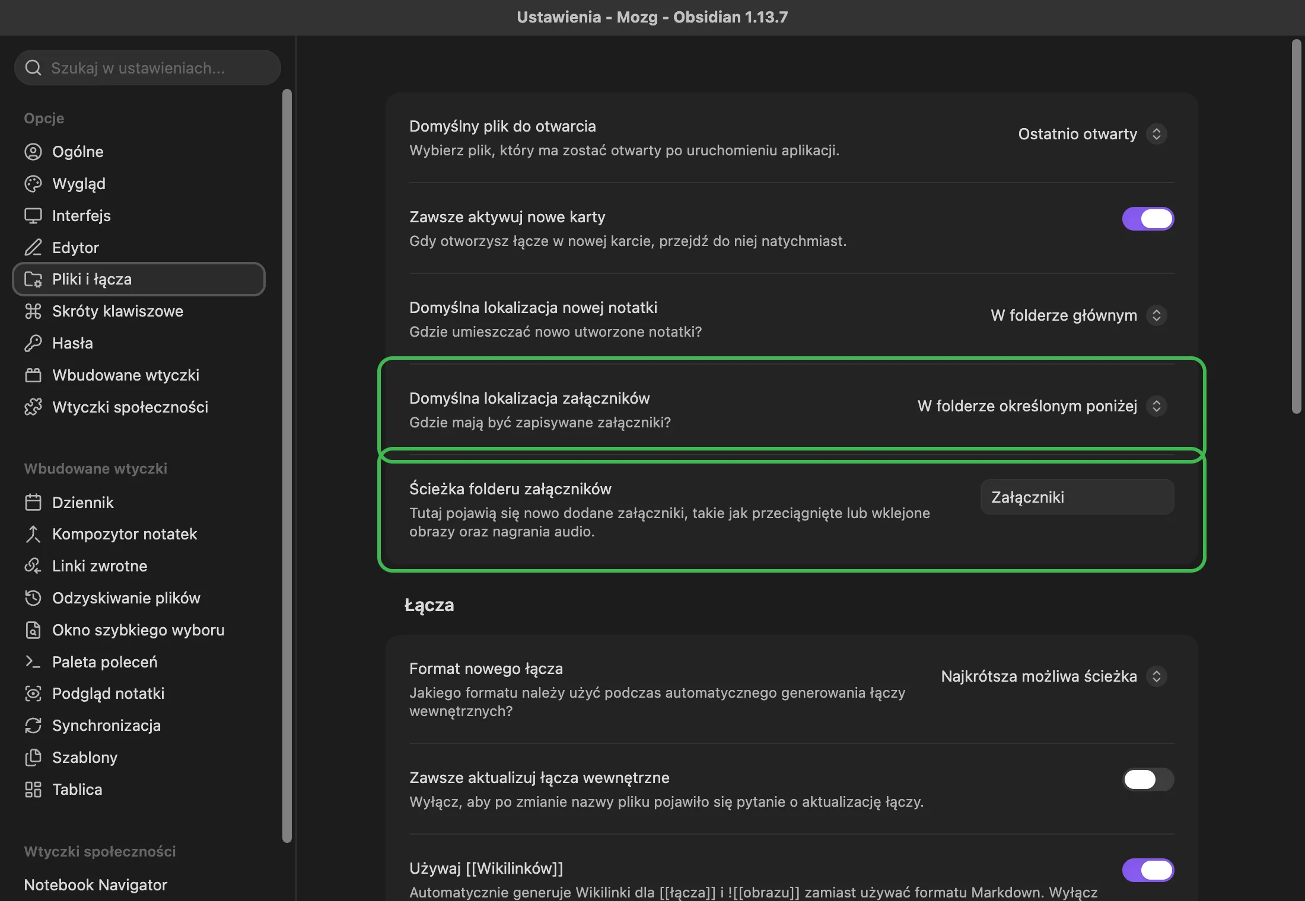Click the main settings pane scrollbar

click(1297, 226)
